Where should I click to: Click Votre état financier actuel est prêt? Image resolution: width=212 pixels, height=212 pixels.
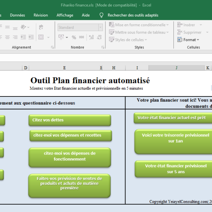click(173, 118)
